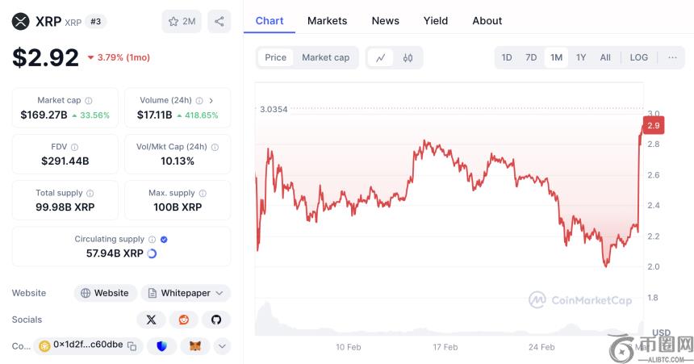Open the GitHub repository link

click(x=215, y=320)
